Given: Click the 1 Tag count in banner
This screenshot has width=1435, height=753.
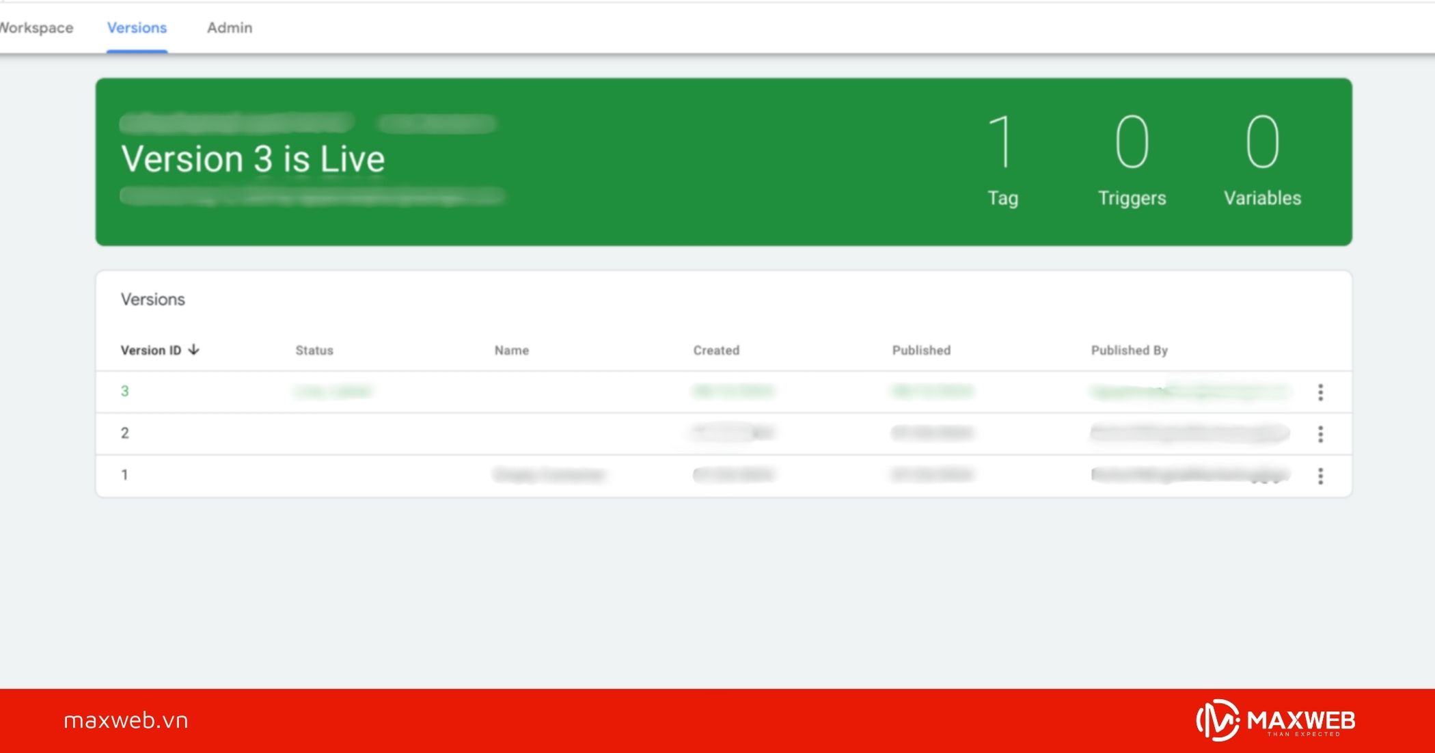Looking at the screenshot, I should 1002,159.
